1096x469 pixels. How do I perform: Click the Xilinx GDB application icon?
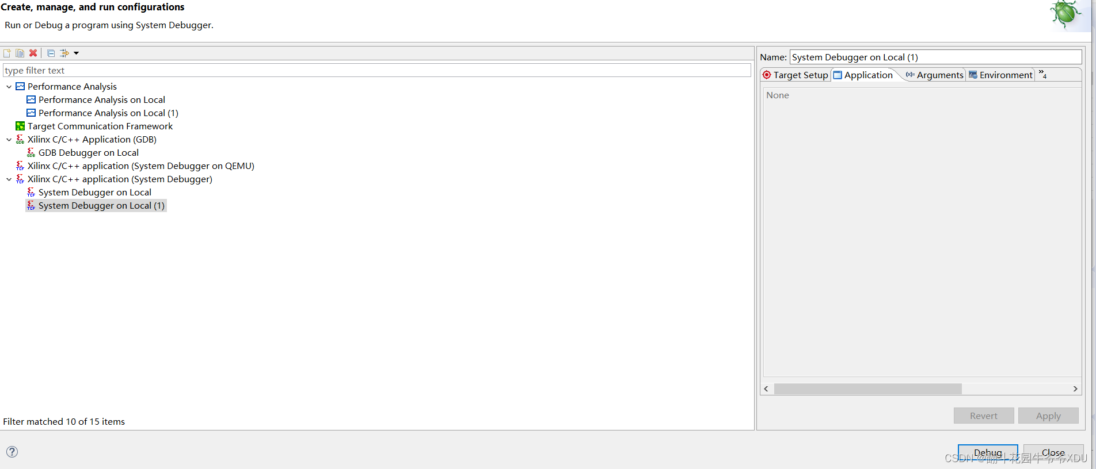[20, 139]
